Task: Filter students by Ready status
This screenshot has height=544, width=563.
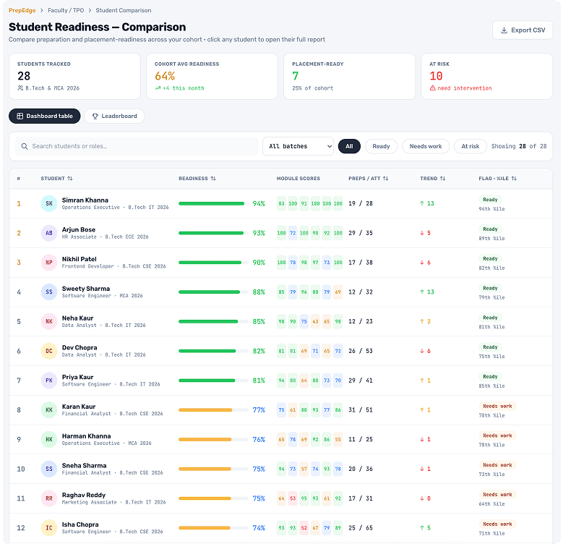Action: [381, 146]
